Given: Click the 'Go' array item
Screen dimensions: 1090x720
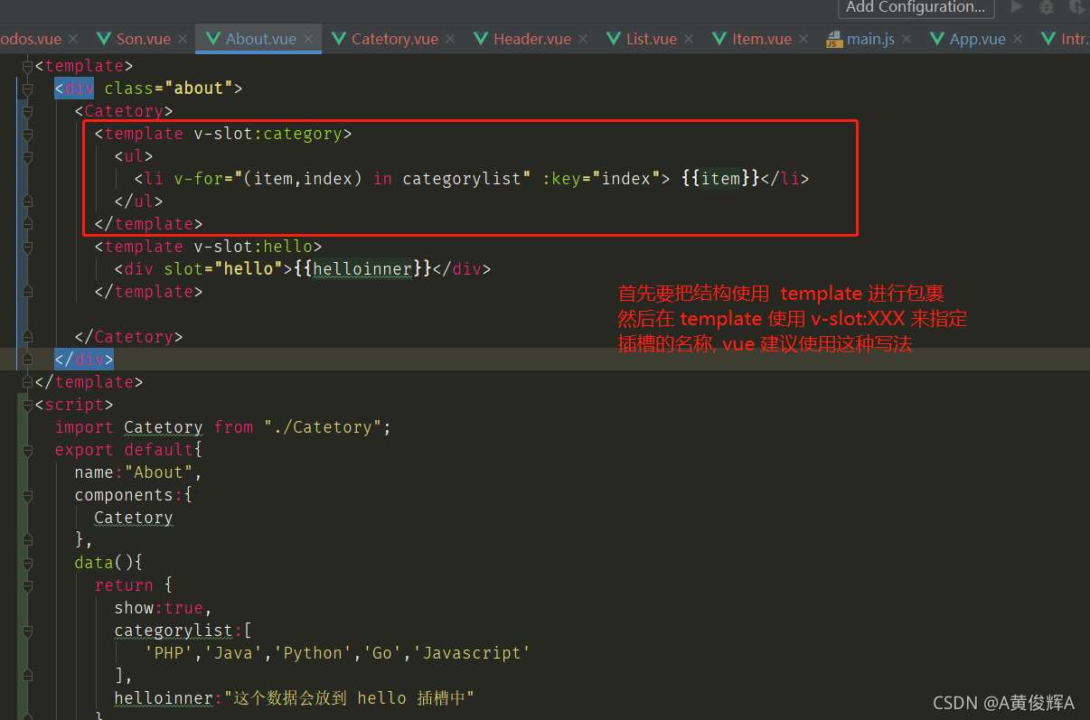Looking at the screenshot, I should click(x=383, y=653).
